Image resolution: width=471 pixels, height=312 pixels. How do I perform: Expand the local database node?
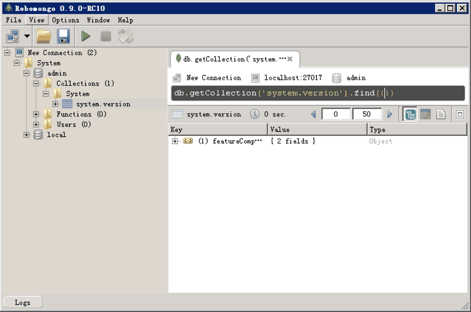pos(27,135)
